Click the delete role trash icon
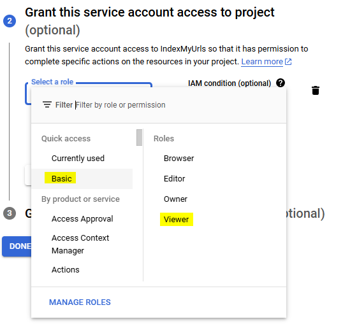Image resolution: width=343 pixels, height=326 pixels. pos(315,90)
